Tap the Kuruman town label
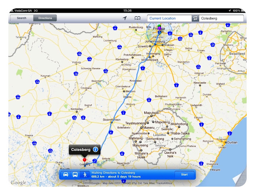 point(45,76)
